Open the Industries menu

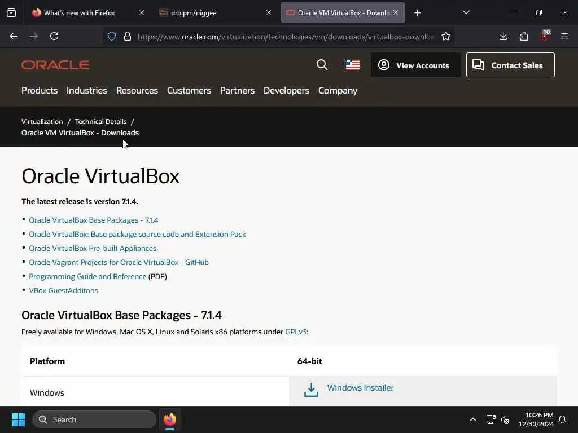coord(86,91)
